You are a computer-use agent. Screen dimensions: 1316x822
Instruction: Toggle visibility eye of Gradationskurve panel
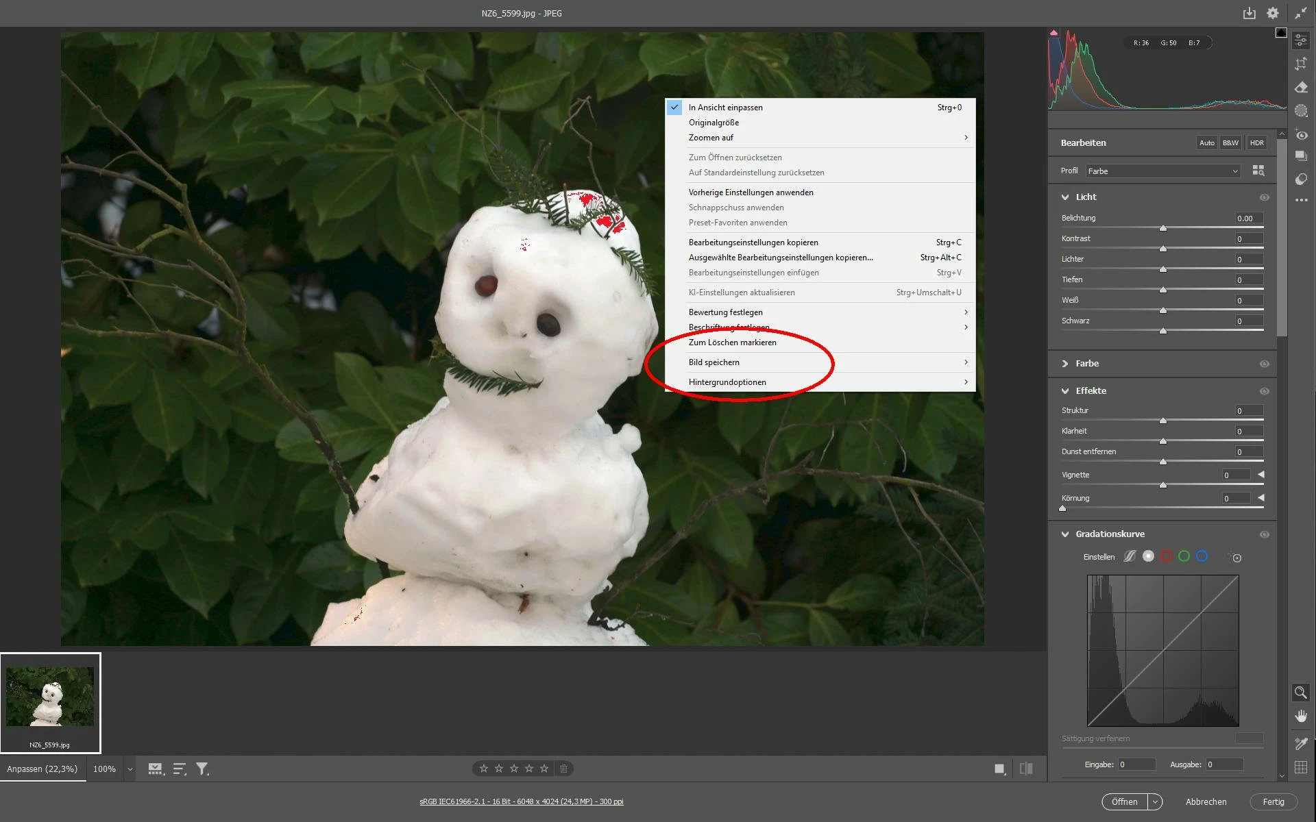[1265, 534]
